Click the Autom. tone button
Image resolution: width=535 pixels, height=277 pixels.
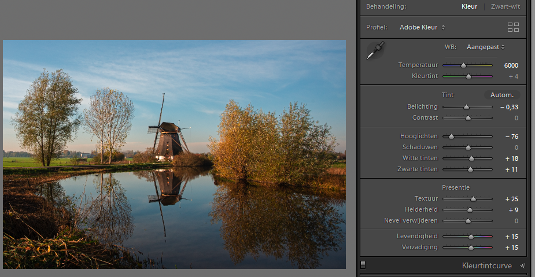(501, 95)
